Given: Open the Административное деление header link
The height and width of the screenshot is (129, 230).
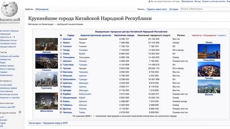Looking at the screenshot, I should click(x=96, y=35).
